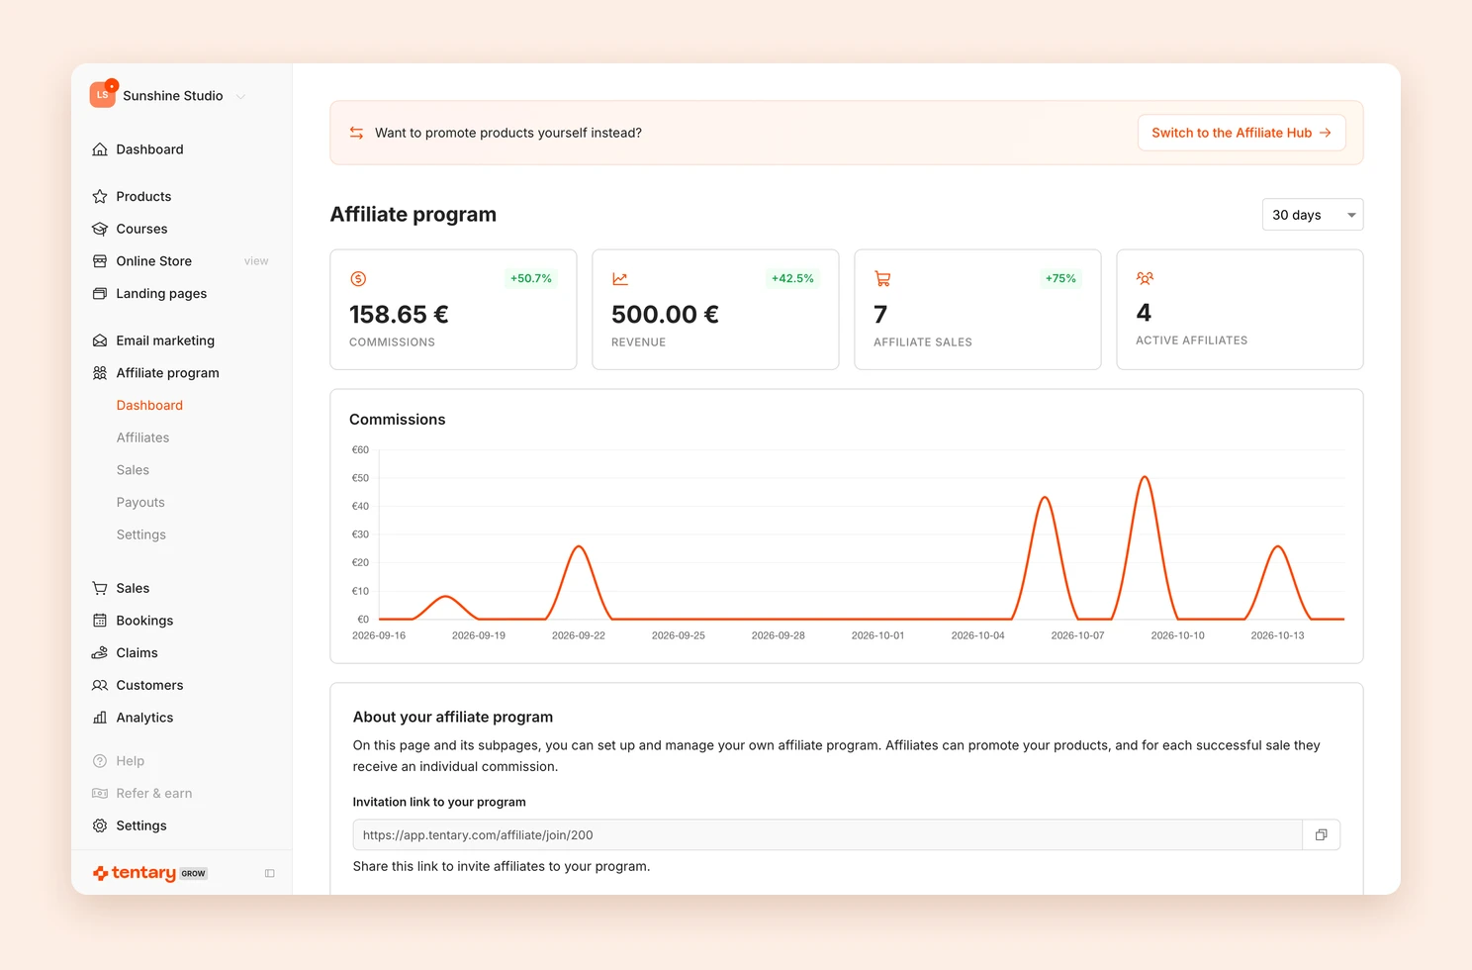Click the ACTIVE AFFILIATES label

coord(1191,340)
